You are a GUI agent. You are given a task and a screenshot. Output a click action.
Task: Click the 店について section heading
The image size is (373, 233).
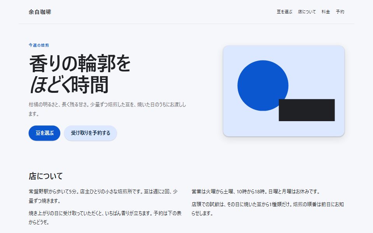46,176
